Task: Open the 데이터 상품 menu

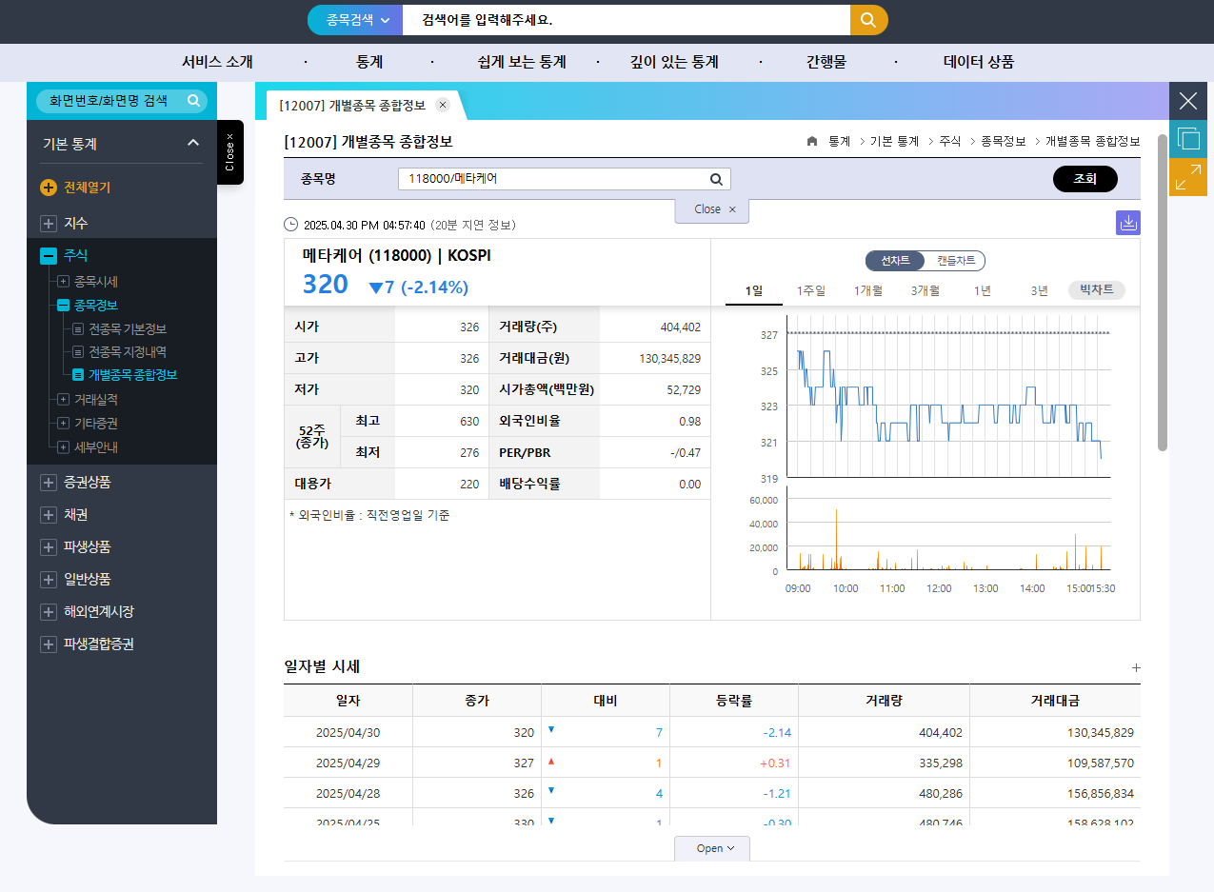Action: 979,62
